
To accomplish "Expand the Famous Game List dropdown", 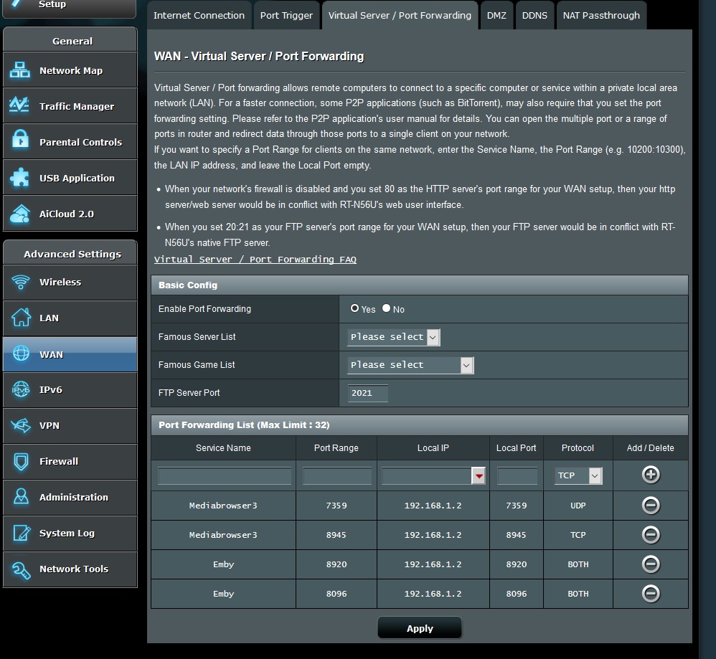I will (x=410, y=365).
